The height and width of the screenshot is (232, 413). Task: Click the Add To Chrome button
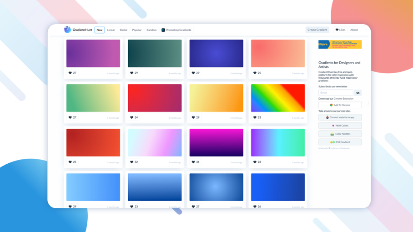(x=340, y=105)
